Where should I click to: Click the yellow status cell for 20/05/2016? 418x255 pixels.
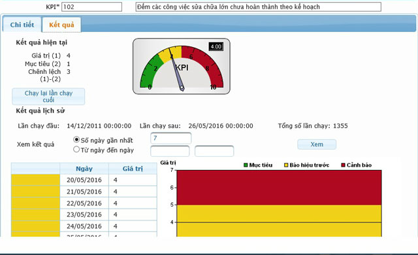(35, 180)
